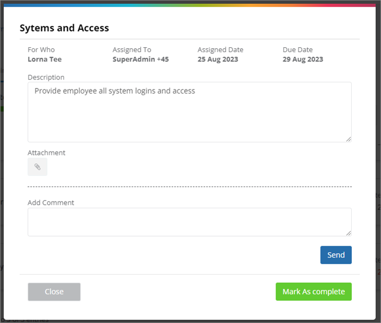Click the Assigned To label
Screen dimensions: 381x323
[x=132, y=49]
